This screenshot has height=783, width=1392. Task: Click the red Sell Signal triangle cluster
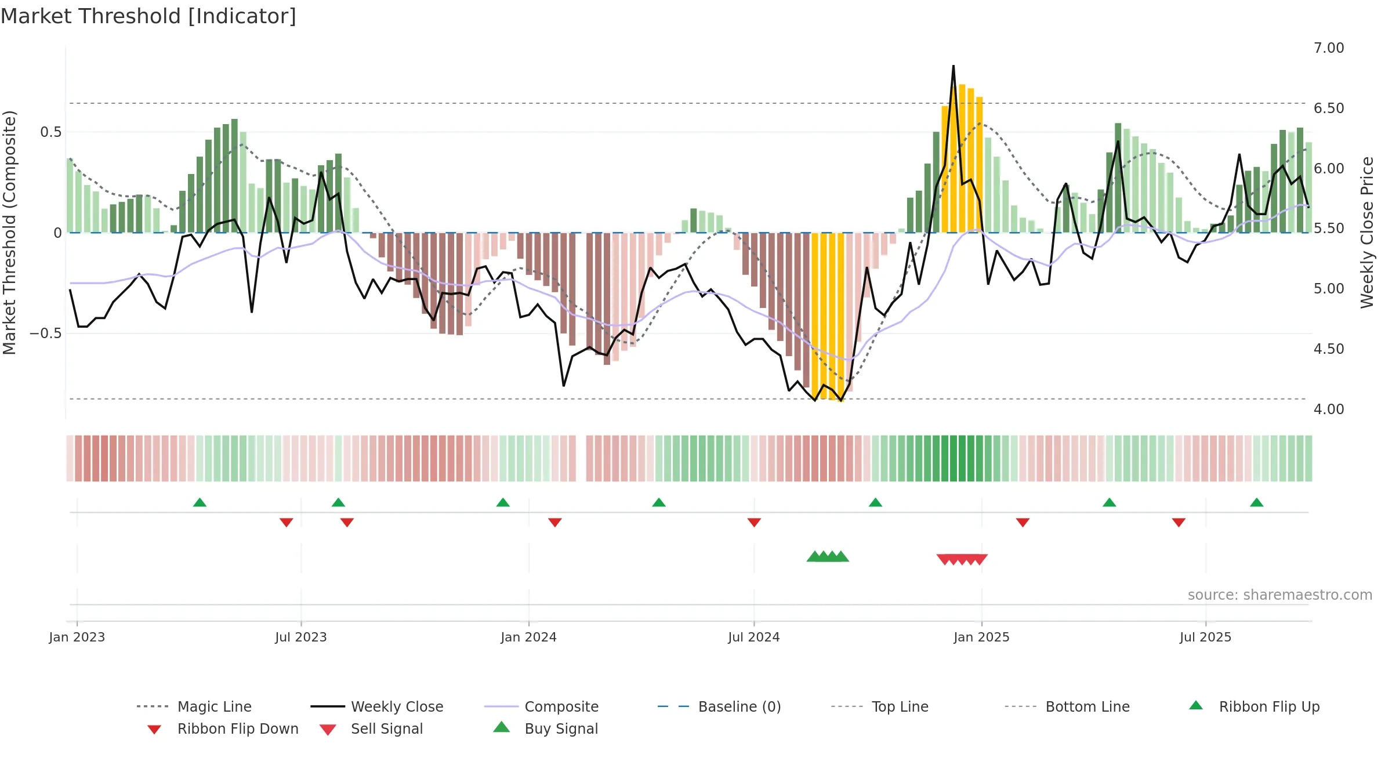(x=962, y=560)
